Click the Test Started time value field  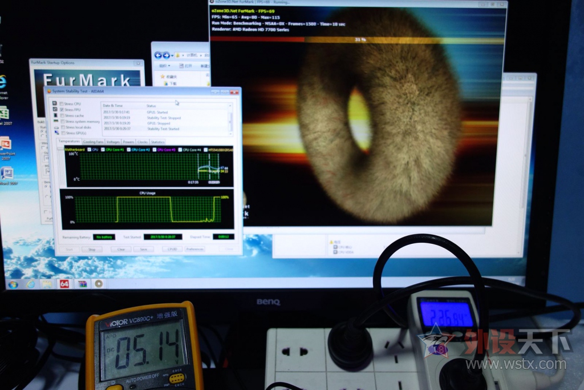(x=163, y=237)
